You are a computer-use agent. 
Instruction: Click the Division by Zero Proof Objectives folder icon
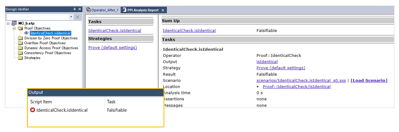point(20,38)
